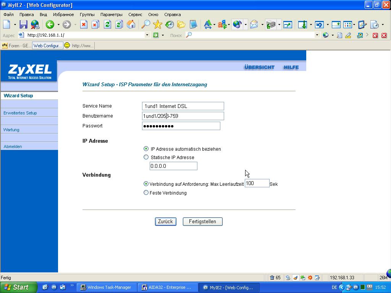The image size is (391, 293).
Task: Open the History clock icon
Action: coord(170,24)
